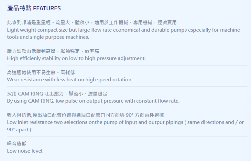Click the words 'pressure adjustment' in the second feature
Screen dimensions: 251x161
tap(121, 58)
